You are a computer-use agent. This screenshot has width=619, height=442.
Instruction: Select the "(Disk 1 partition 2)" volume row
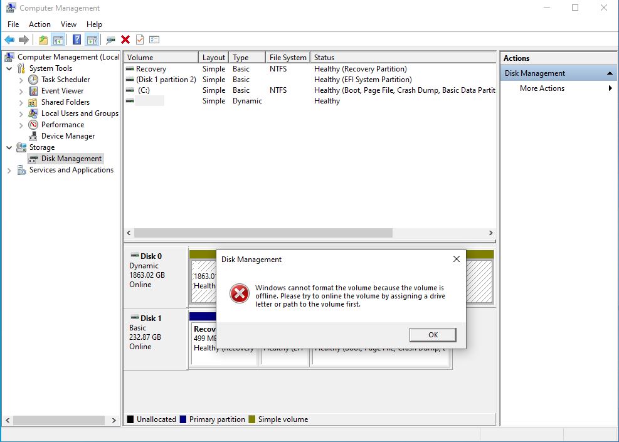[310, 80]
